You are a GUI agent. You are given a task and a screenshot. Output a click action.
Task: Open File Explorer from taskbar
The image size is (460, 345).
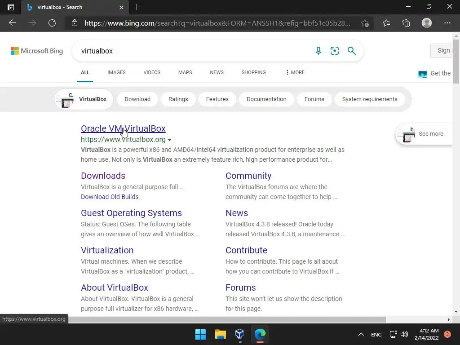[220, 334]
